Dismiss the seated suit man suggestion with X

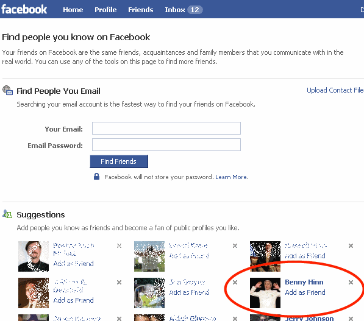(x=351, y=245)
